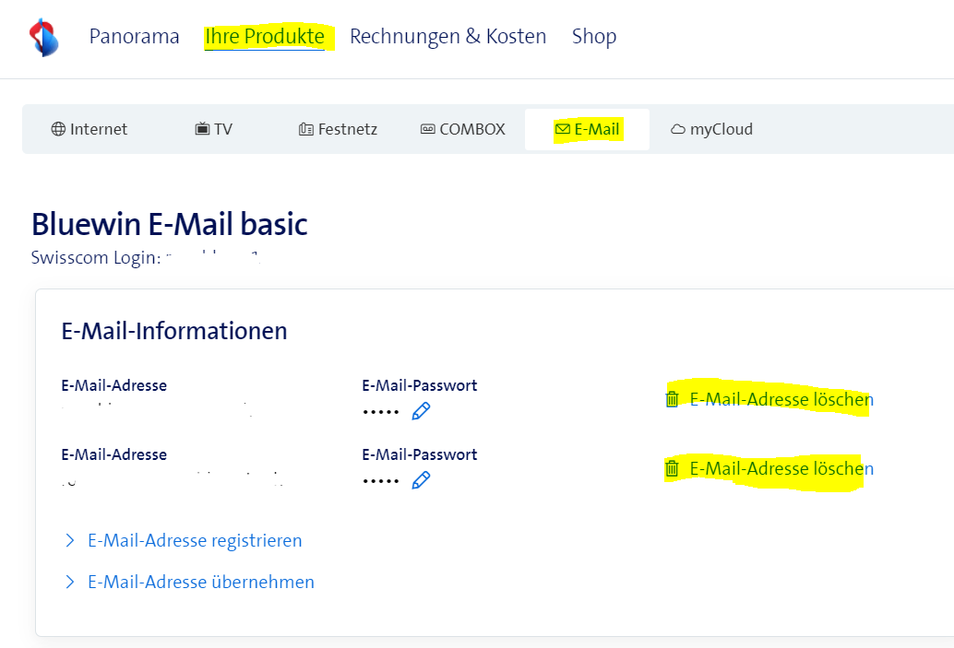Click the TV set icon
Image resolution: width=954 pixels, height=648 pixels.
coord(202,129)
